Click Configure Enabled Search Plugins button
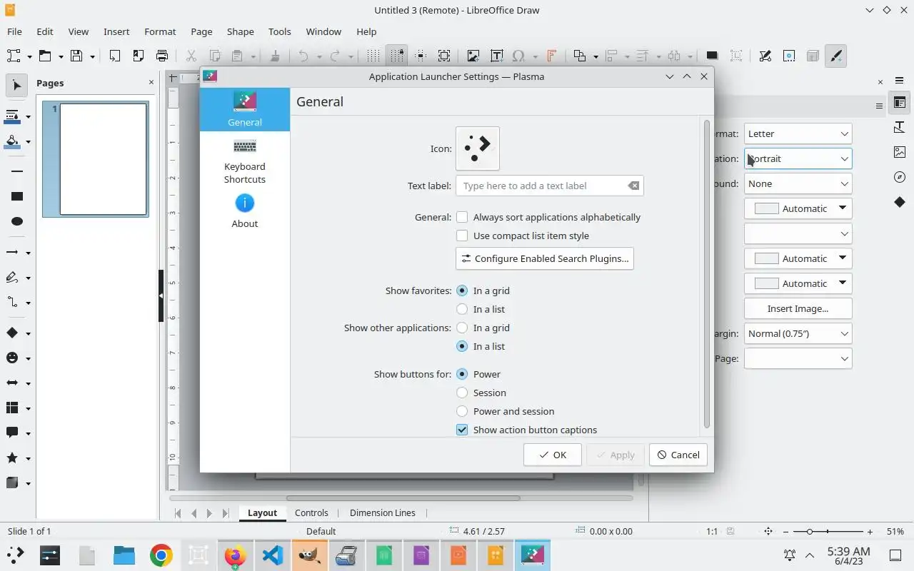This screenshot has width=914, height=571. 545,258
